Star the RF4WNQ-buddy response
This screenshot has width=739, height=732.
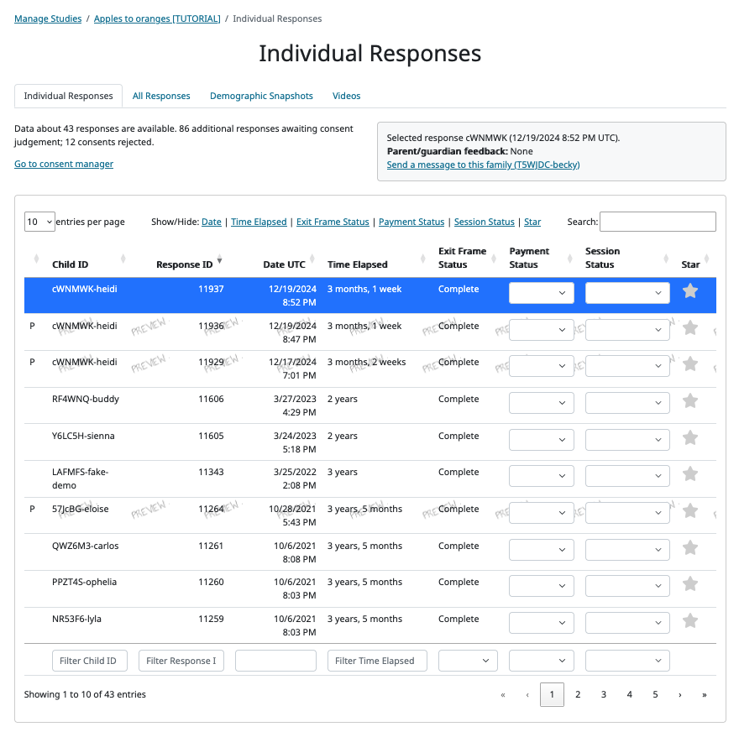pyautogui.click(x=690, y=401)
